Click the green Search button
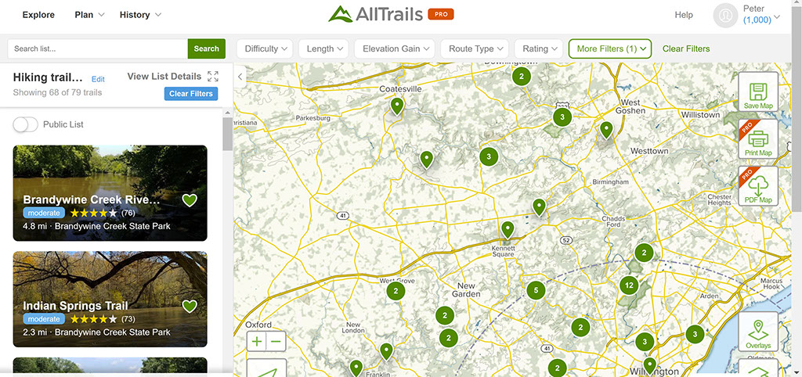Screen dimensions: 802x377 coord(207,48)
